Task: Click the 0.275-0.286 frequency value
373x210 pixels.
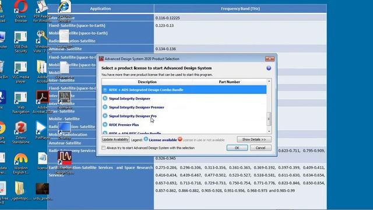Action: point(166,167)
